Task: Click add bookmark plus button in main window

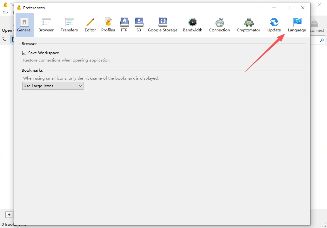Action: tap(9, 215)
